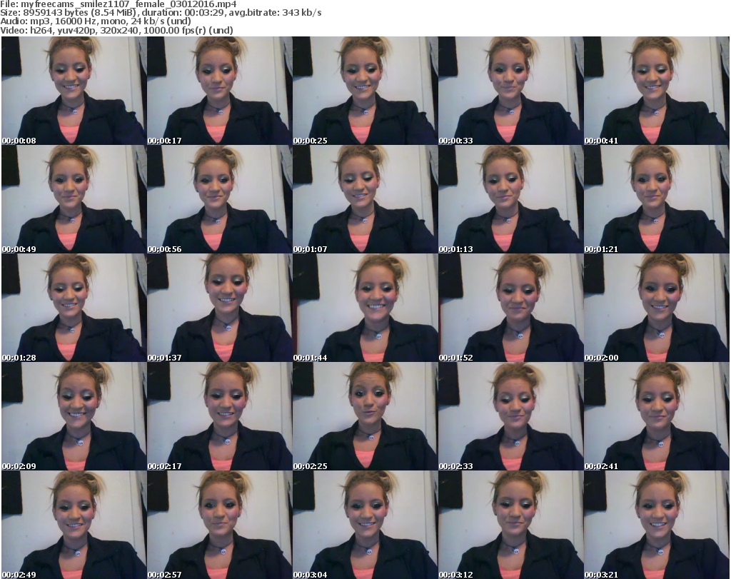Screen dimensions: 731x579
Task: Pick the frame stamped 00:02:57
Action: tap(220, 525)
